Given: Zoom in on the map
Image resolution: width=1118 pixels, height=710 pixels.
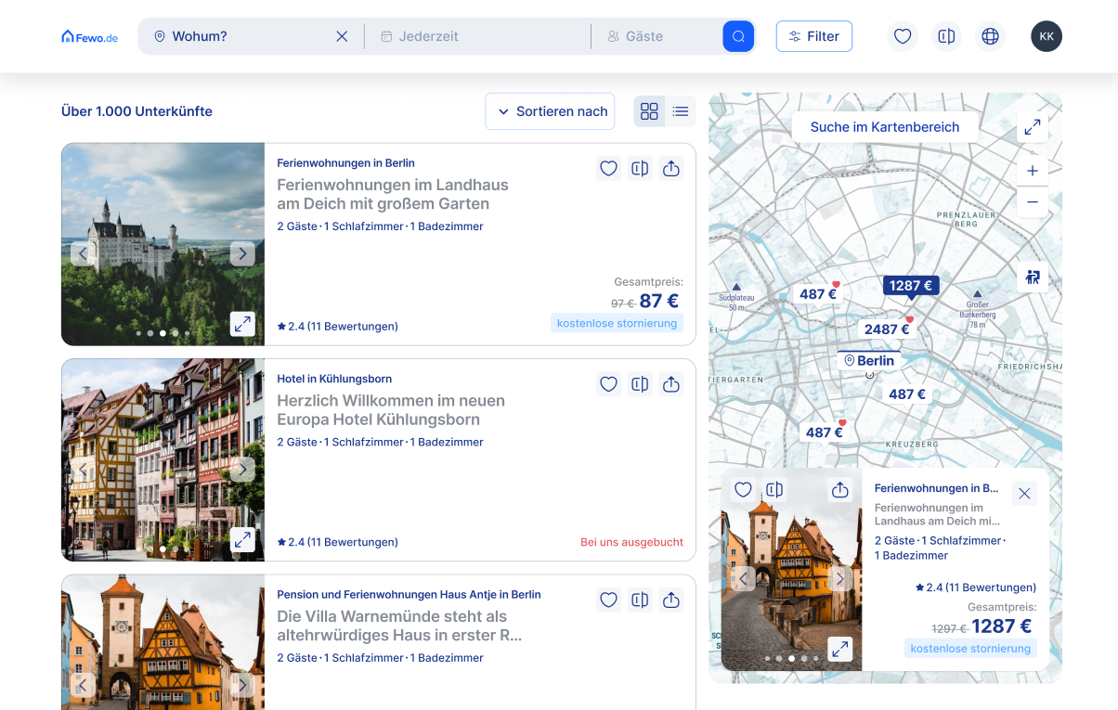Looking at the screenshot, I should tap(1033, 171).
